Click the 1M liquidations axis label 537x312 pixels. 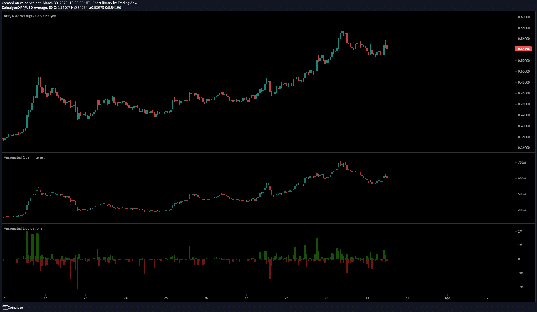click(x=520, y=245)
